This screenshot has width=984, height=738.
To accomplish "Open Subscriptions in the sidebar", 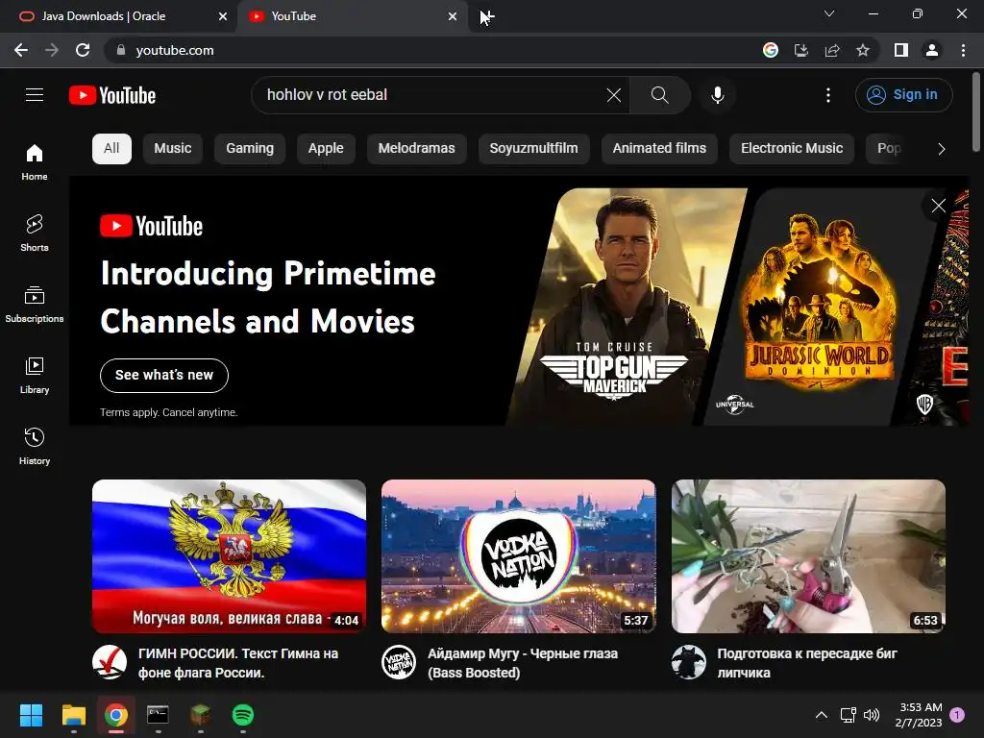I will coord(35,304).
